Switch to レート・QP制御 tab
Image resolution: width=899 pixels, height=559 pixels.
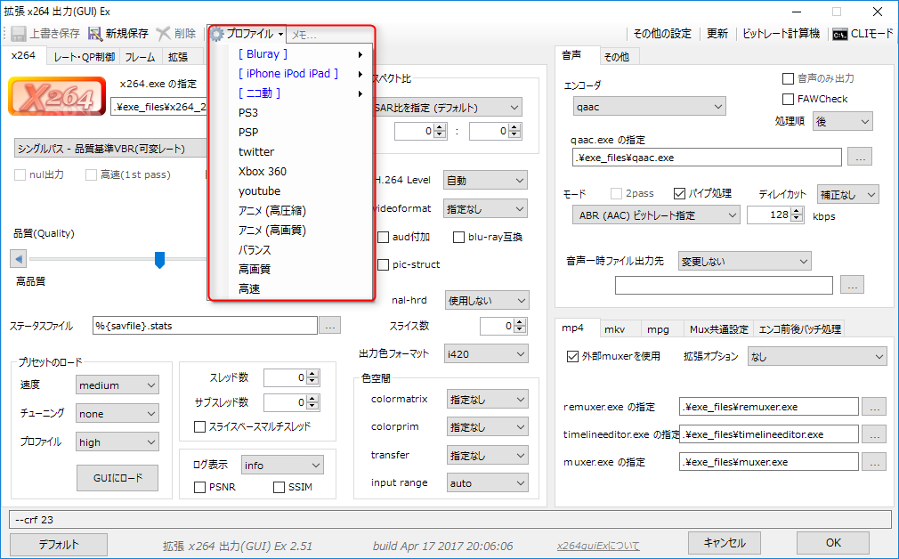point(84,57)
